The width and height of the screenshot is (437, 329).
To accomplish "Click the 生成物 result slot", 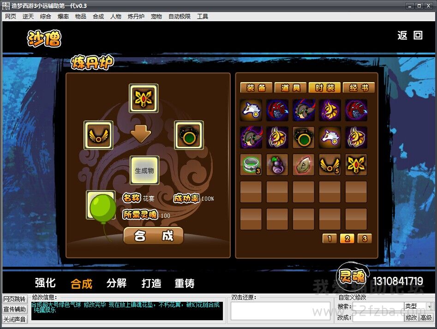I will pos(144,170).
